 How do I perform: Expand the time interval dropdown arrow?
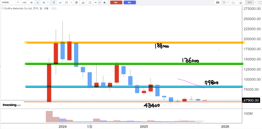tap(48, 2)
